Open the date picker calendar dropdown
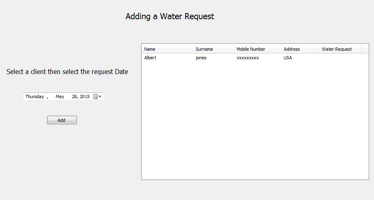374x200 pixels. click(x=98, y=97)
